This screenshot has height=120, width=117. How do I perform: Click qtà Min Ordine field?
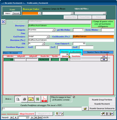coord(79,30)
